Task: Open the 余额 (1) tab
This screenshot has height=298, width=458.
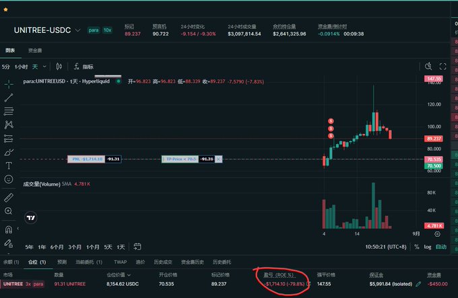Action: (x=11, y=262)
